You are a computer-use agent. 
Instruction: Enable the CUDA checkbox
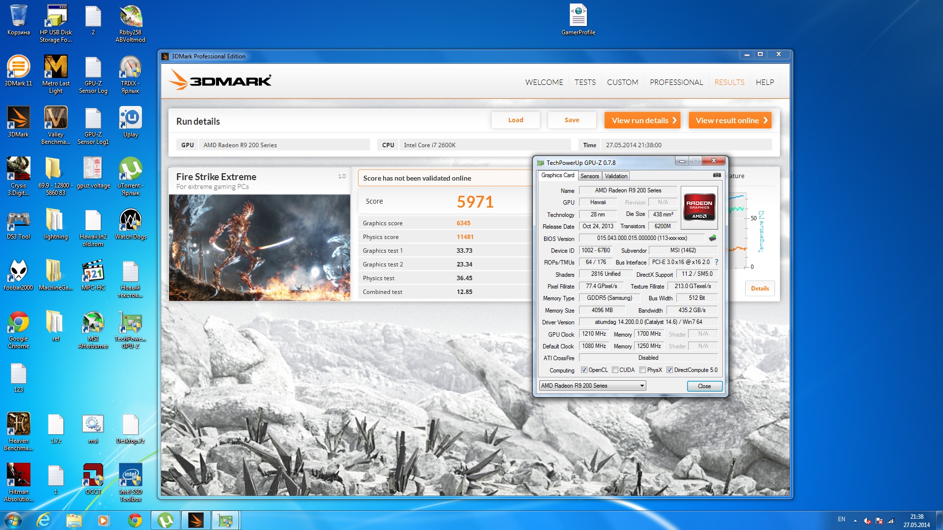[615, 370]
